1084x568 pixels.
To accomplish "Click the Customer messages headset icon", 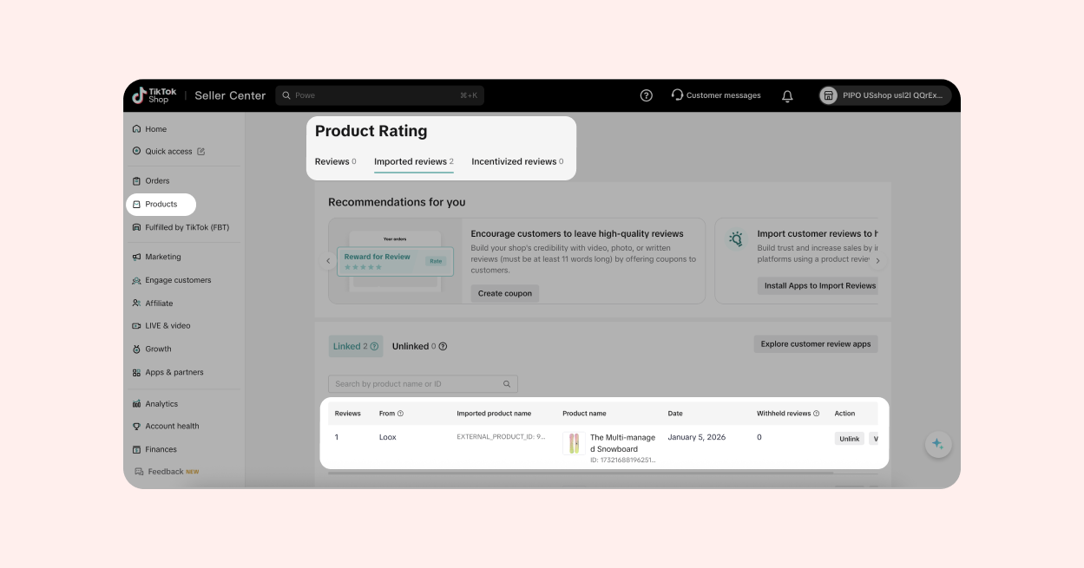I will click(x=677, y=95).
